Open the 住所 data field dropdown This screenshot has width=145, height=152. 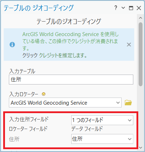tap(102, 139)
